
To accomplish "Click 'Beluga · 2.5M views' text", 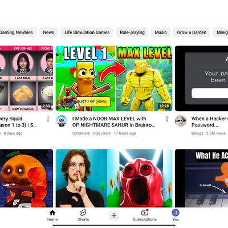I will coord(209,133).
